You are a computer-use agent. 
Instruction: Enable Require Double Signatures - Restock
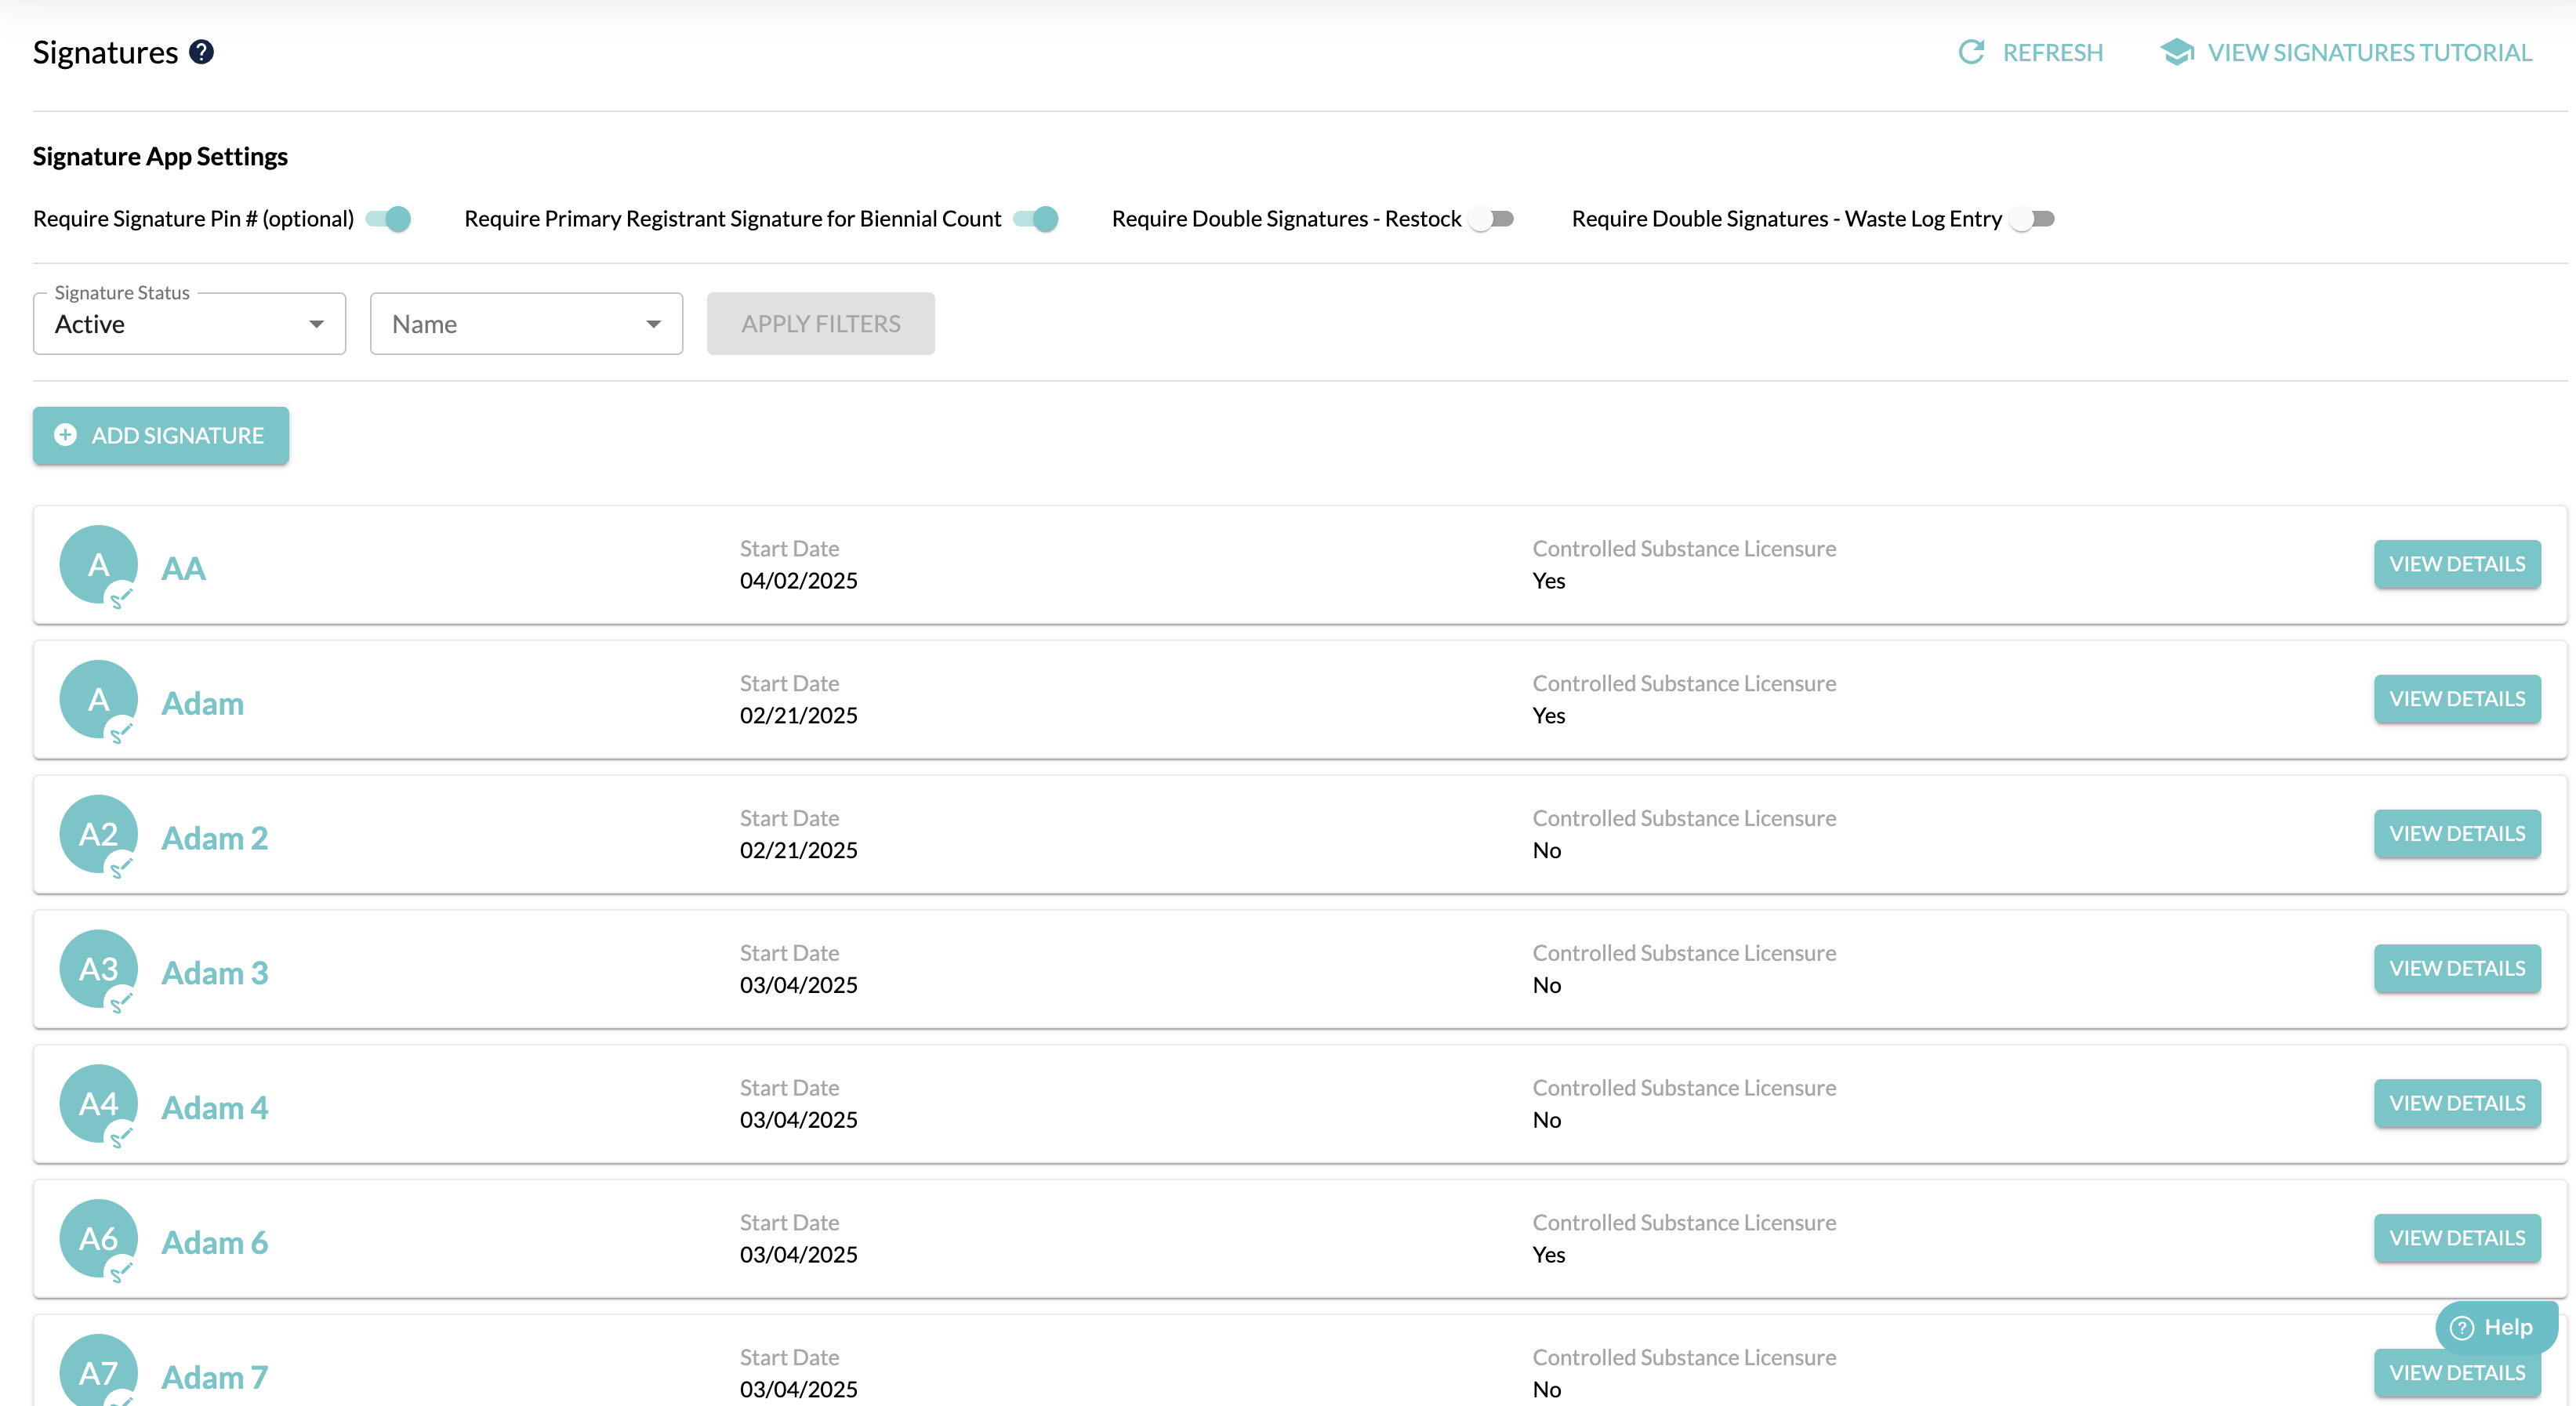[1492, 219]
